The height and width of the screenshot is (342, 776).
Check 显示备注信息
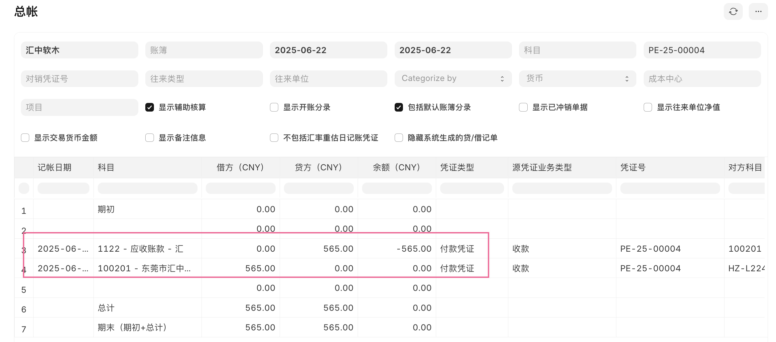coord(149,137)
